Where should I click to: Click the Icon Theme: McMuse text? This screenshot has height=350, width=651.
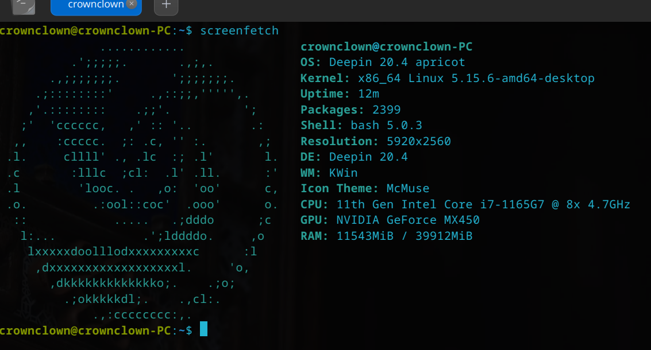click(x=364, y=188)
